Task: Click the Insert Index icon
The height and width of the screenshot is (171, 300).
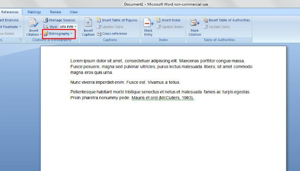Action: coord(158,20)
